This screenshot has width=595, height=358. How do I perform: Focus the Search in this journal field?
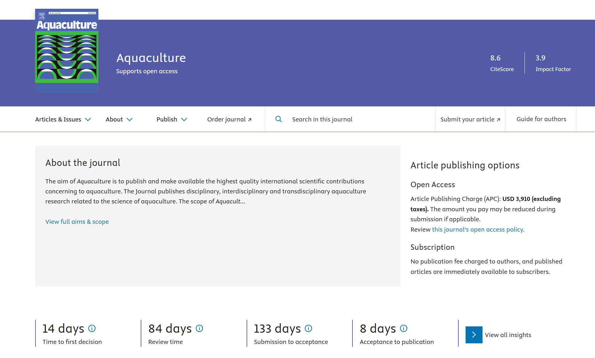click(x=350, y=119)
